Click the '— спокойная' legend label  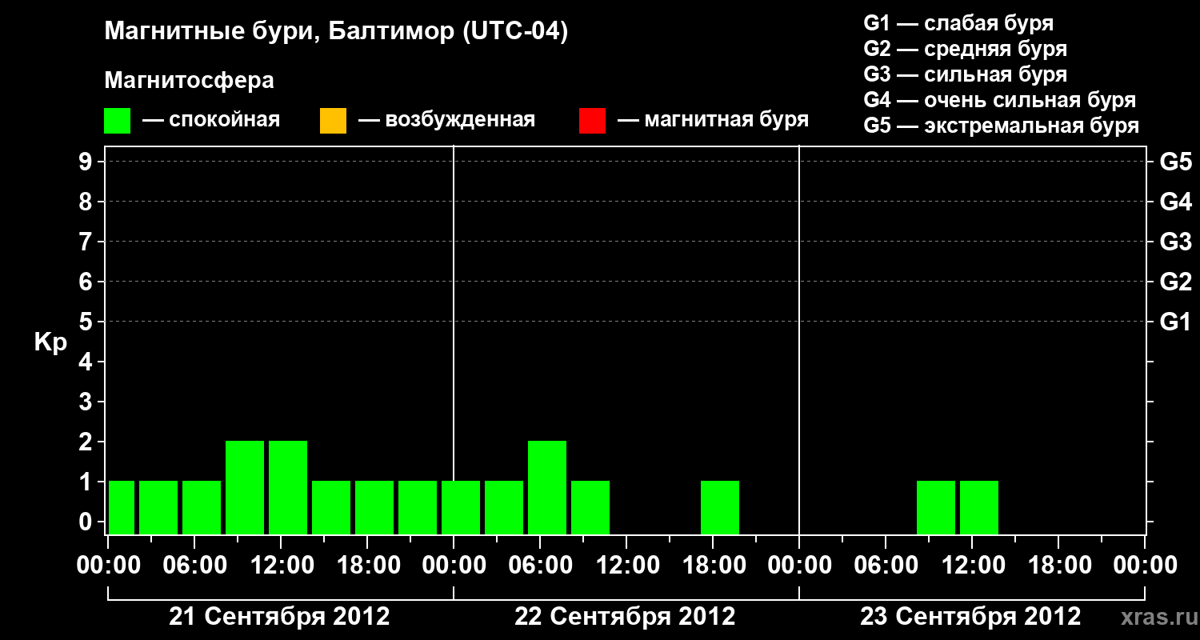(x=211, y=121)
